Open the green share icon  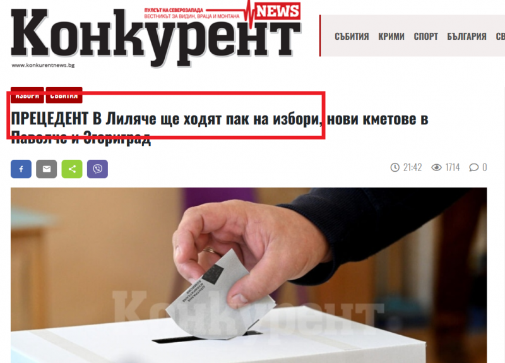tap(72, 169)
